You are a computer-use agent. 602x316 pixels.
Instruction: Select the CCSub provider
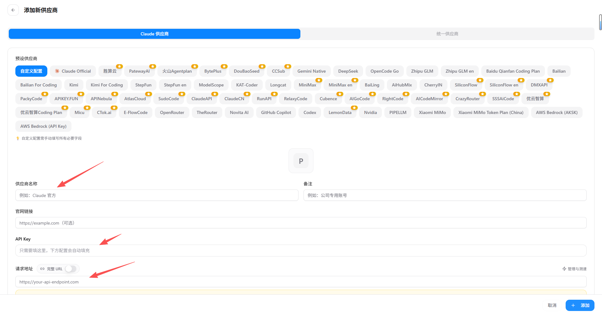pos(278,71)
